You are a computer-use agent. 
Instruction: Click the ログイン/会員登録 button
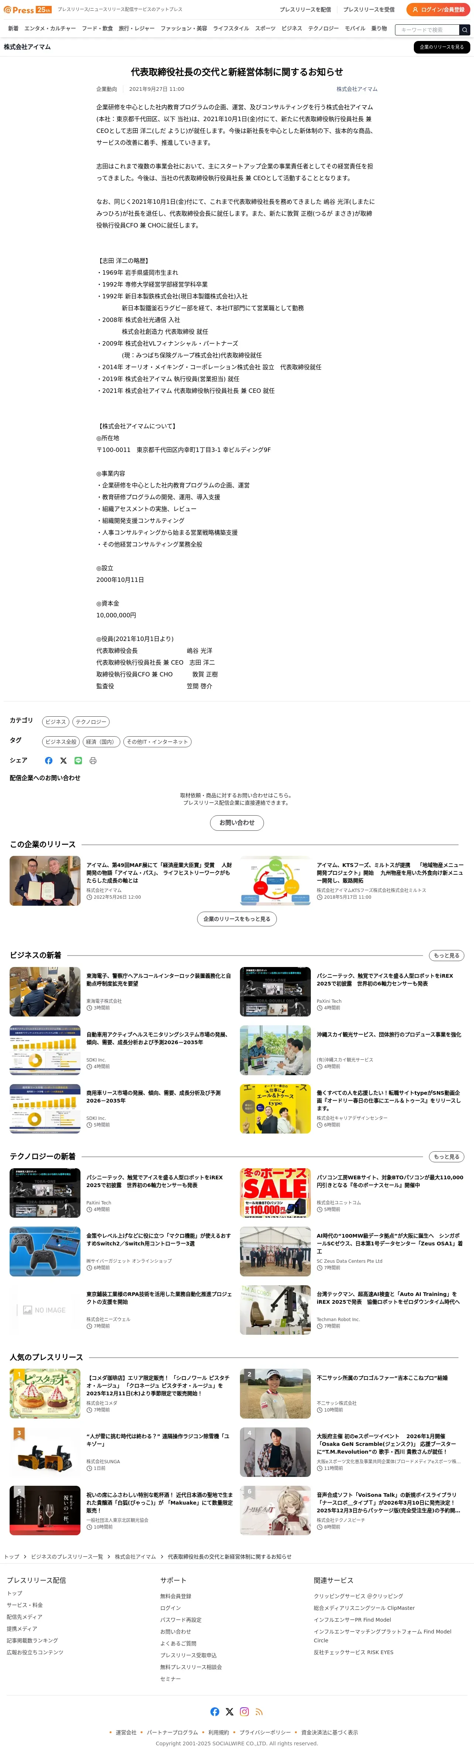[438, 10]
